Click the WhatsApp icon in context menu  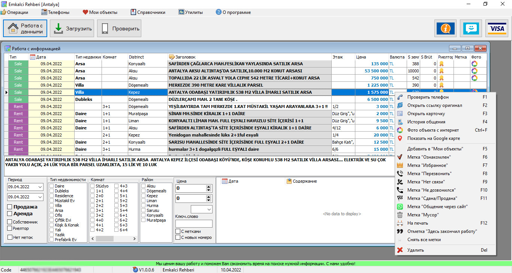click(x=400, y=207)
